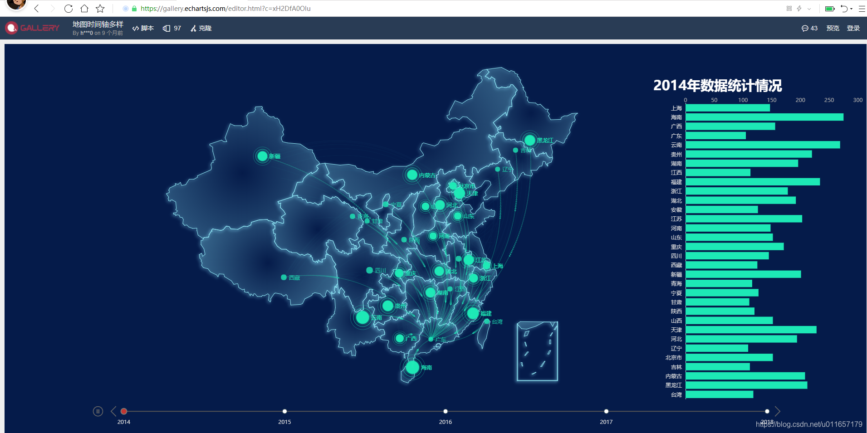Screen dimensions: 867x433
Task: Click the 山东 map marker
Action: pos(458,216)
